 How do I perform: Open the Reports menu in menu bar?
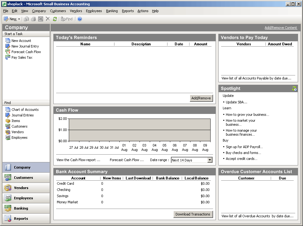point(128,11)
